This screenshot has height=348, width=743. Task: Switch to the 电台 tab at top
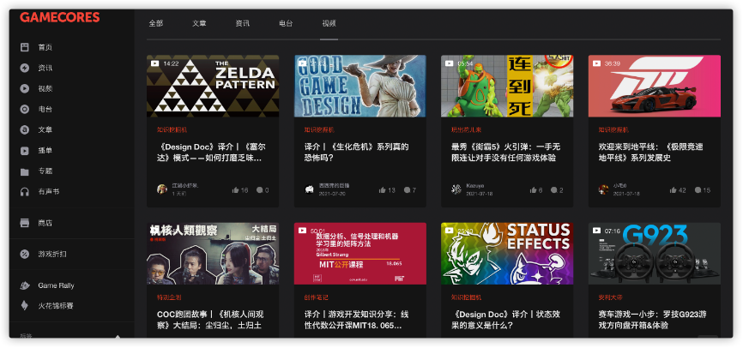(286, 23)
